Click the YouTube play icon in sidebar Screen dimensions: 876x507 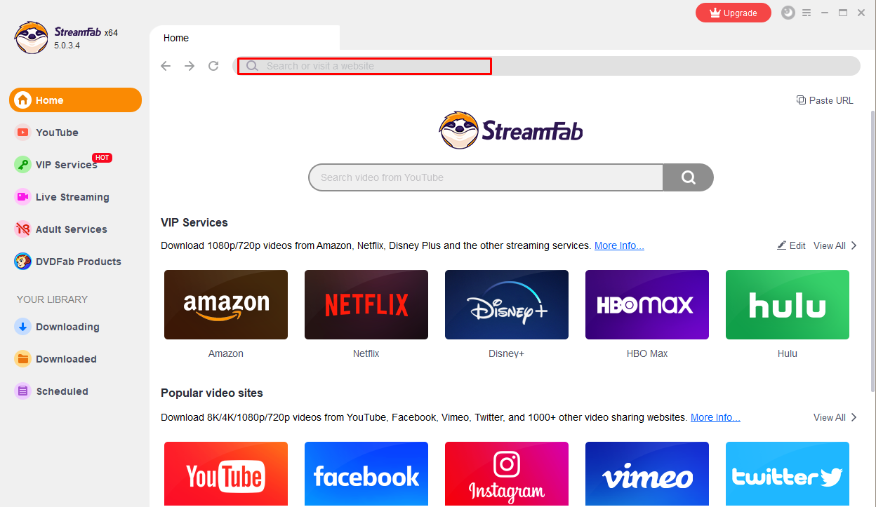click(23, 133)
